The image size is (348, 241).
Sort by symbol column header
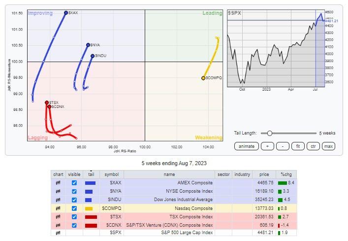coord(112,174)
